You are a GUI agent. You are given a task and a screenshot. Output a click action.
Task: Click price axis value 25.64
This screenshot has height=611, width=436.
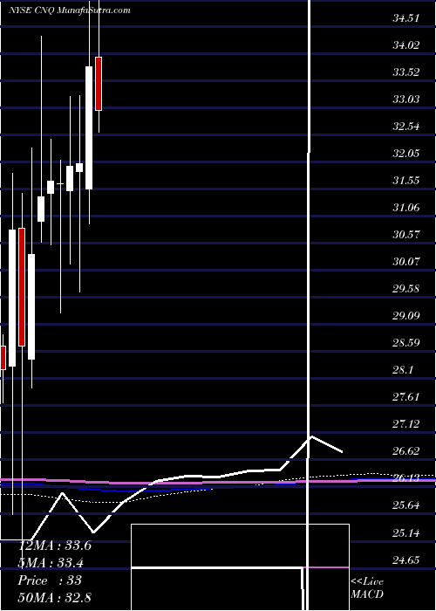405,505
